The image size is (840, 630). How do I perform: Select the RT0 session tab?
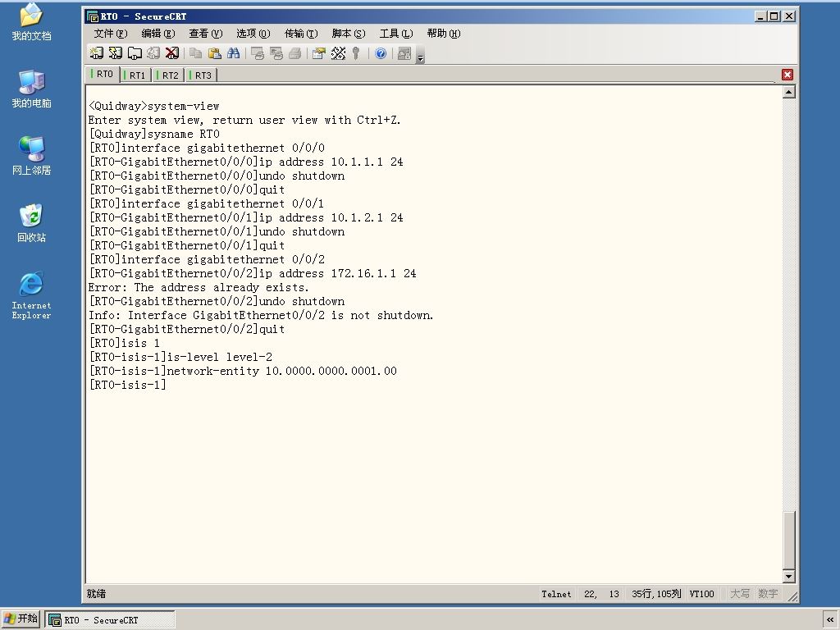103,74
